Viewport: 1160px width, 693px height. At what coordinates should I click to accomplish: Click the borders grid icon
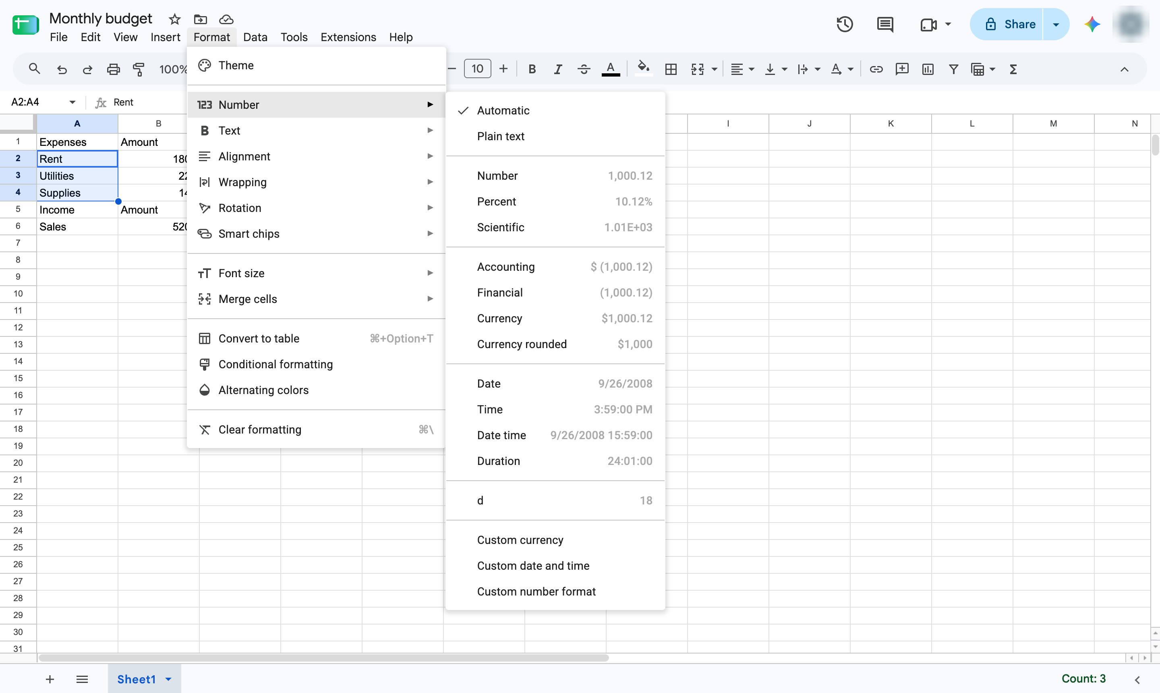(x=671, y=70)
